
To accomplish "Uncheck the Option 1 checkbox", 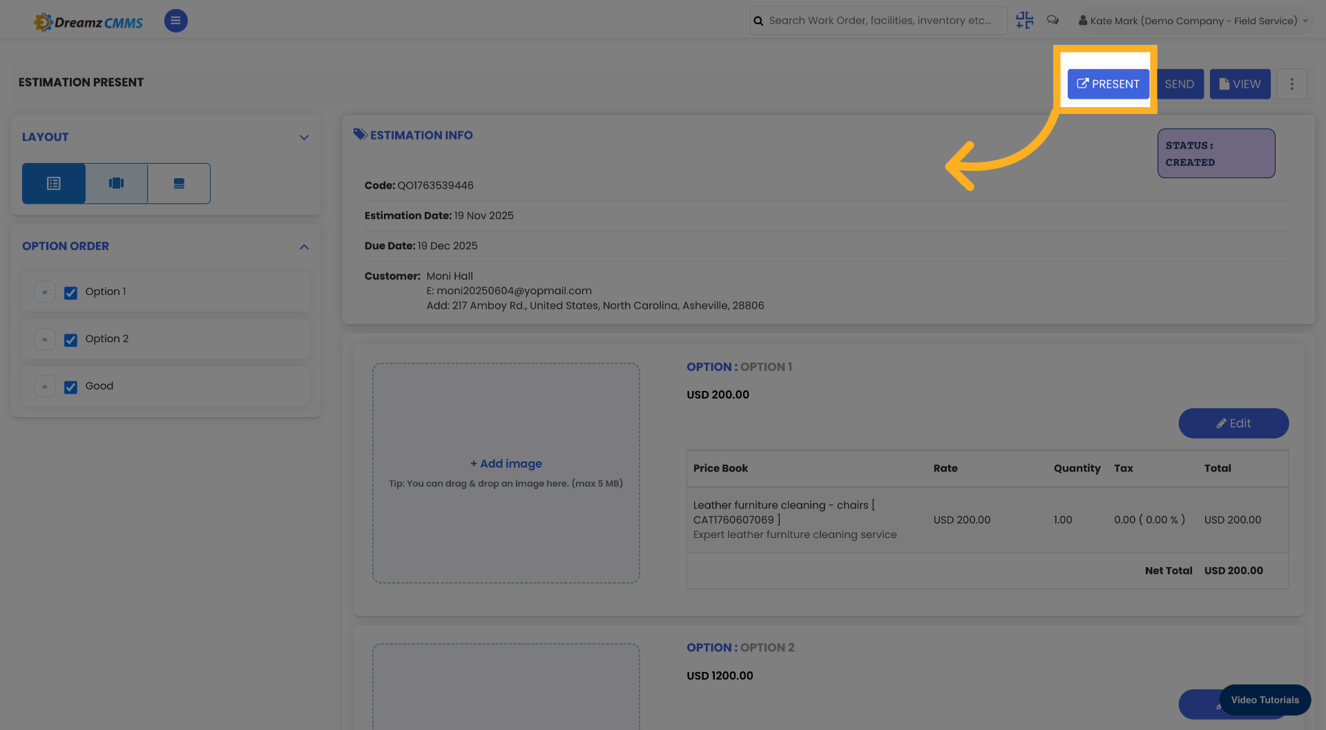I will point(70,292).
